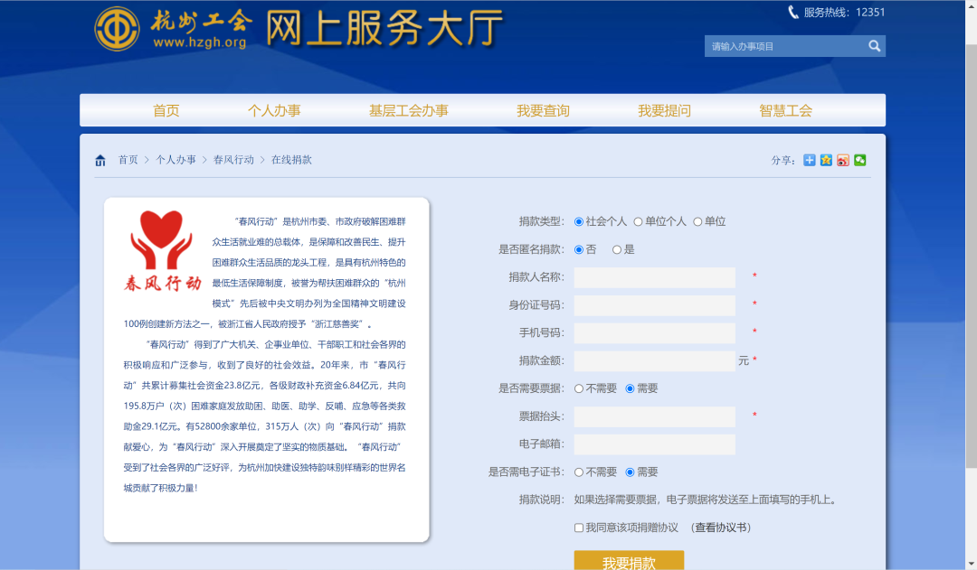Choose 是 for anonymous donation
The height and width of the screenshot is (570, 977).
pos(617,249)
